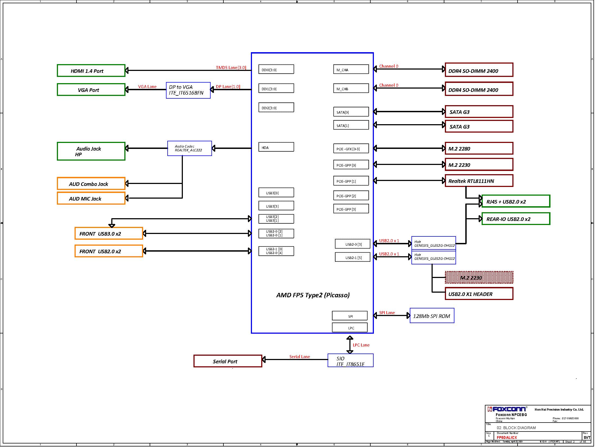Viewport: 597px width, 447px height.
Task: Click the "M.2 2280" slot block
Action: pyautogui.click(x=479, y=148)
